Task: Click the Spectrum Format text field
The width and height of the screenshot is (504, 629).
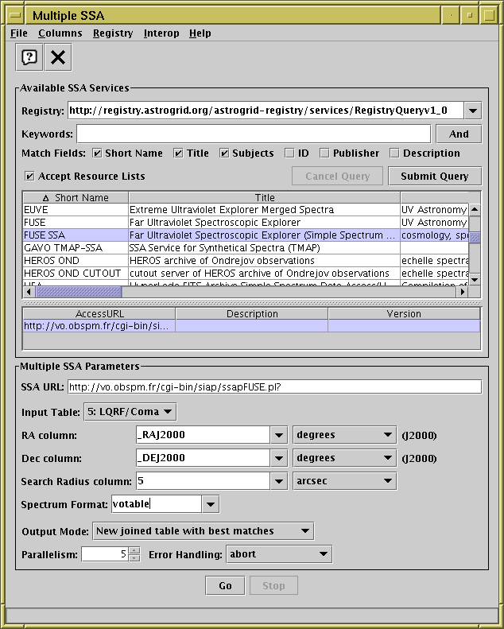Action: [157, 504]
